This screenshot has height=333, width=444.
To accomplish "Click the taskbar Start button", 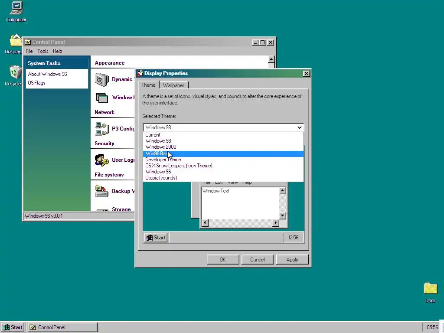I will [13, 327].
